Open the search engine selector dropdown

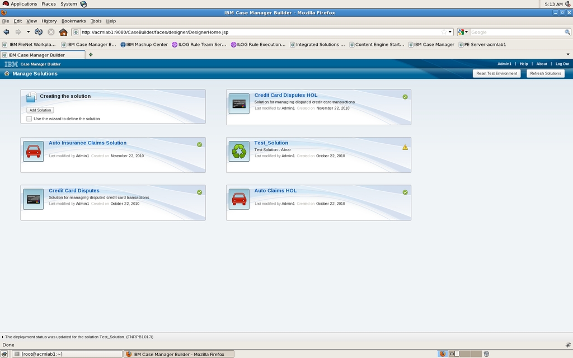click(x=463, y=32)
